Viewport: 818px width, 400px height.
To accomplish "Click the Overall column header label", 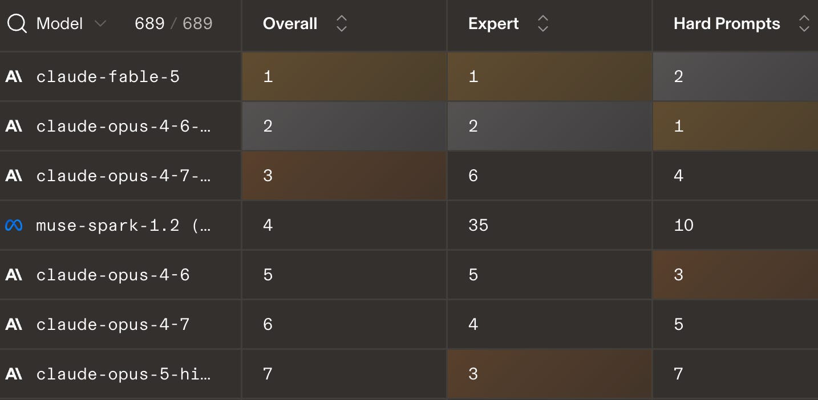I will [290, 24].
